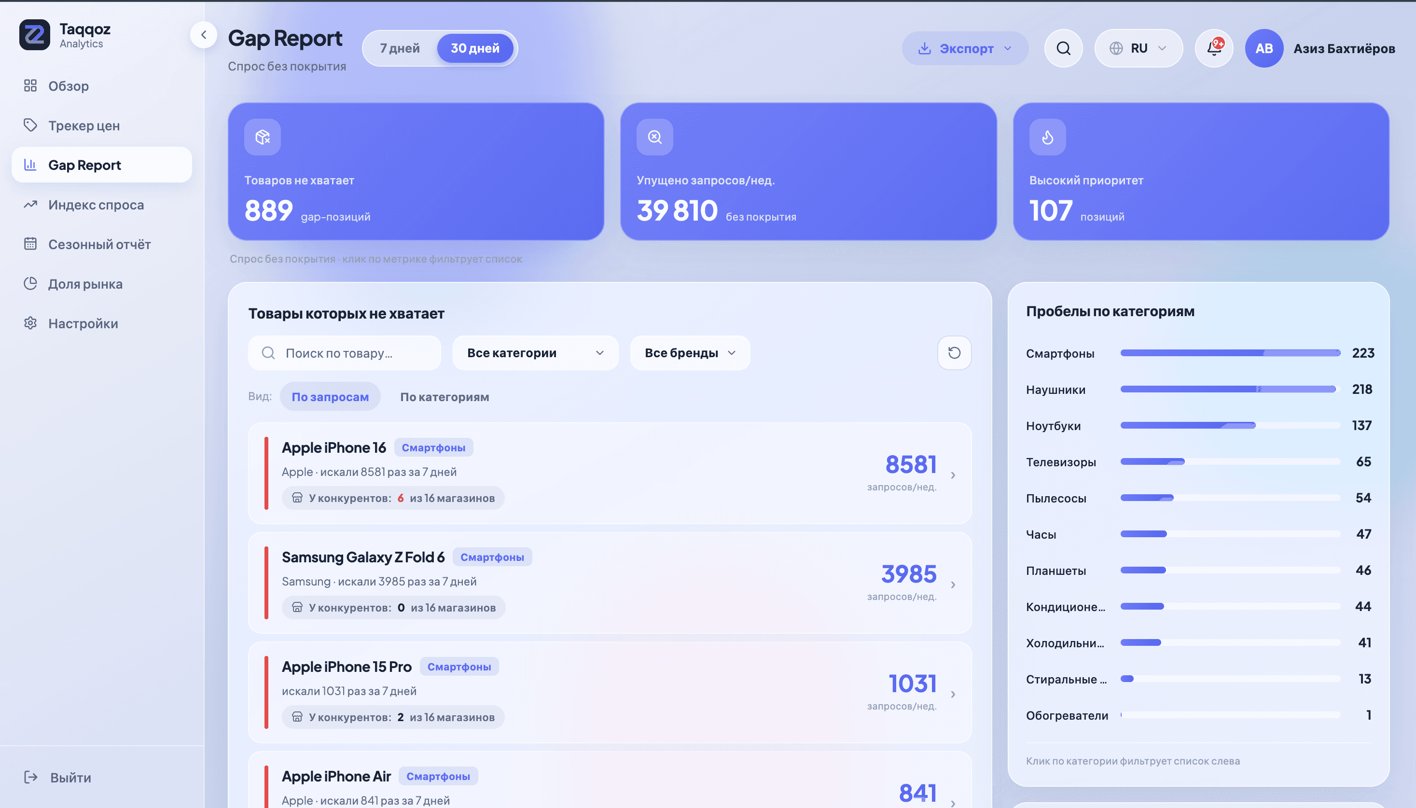The image size is (1416, 808).
Task: Reset filters with the refresh icon
Action: [x=954, y=353]
